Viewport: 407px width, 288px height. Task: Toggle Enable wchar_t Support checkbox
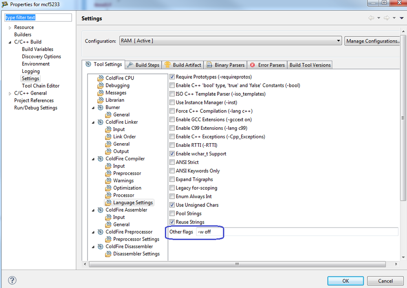point(172,154)
